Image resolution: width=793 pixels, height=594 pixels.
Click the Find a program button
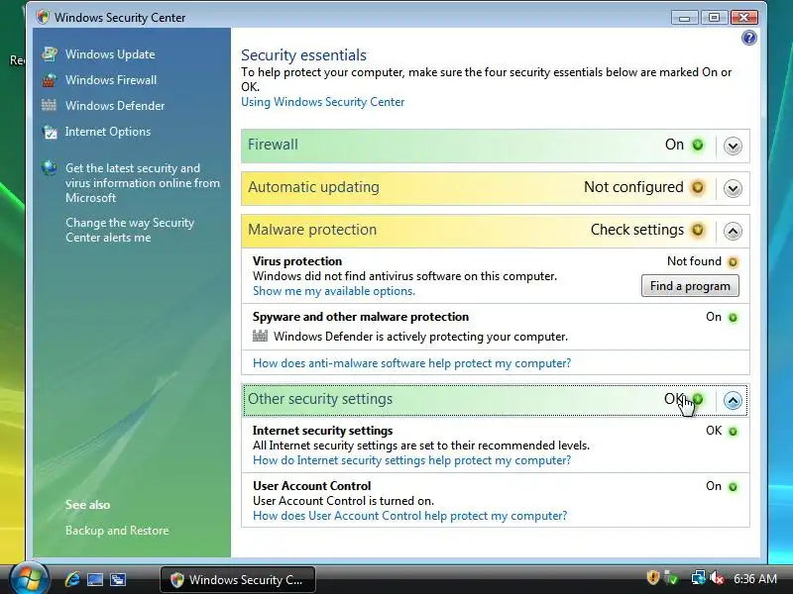coord(690,286)
